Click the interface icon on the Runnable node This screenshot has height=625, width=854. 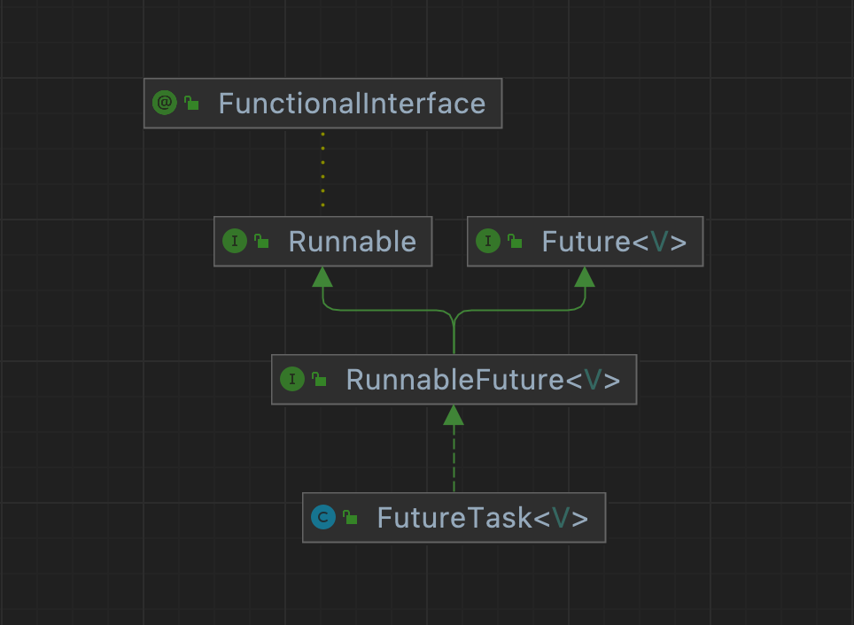point(235,241)
